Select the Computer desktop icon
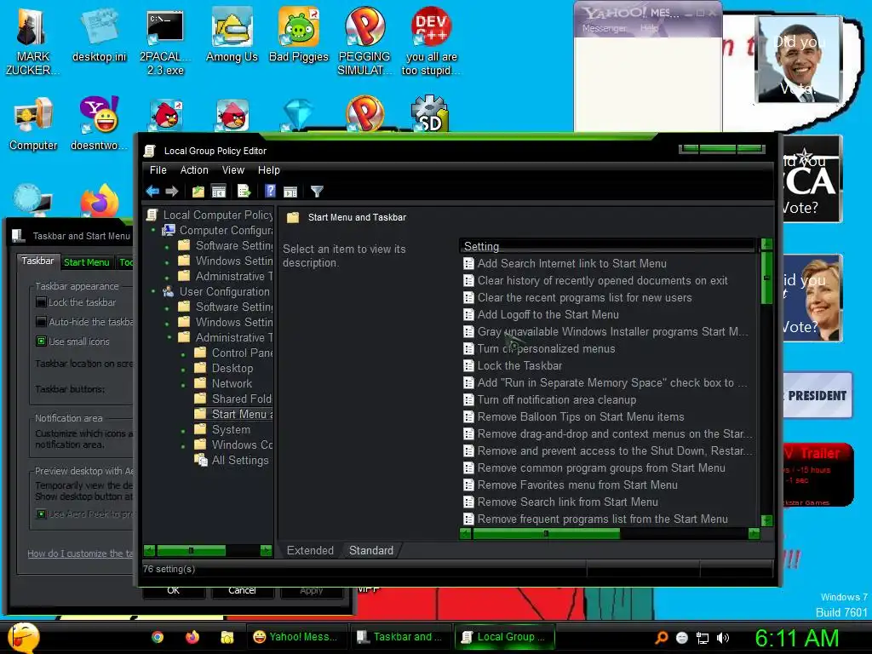872x654 pixels. pyautogui.click(x=33, y=123)
